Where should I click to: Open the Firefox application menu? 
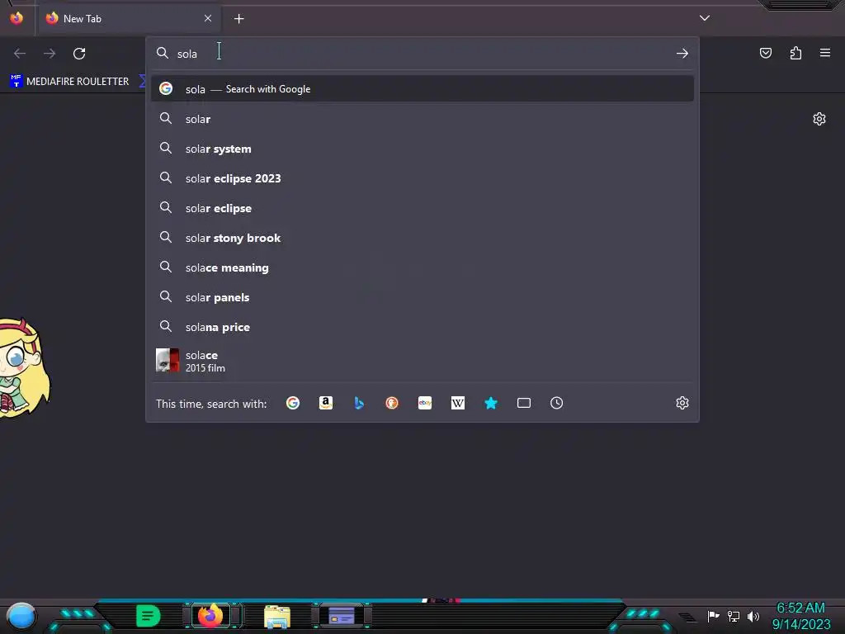[825, 53]
